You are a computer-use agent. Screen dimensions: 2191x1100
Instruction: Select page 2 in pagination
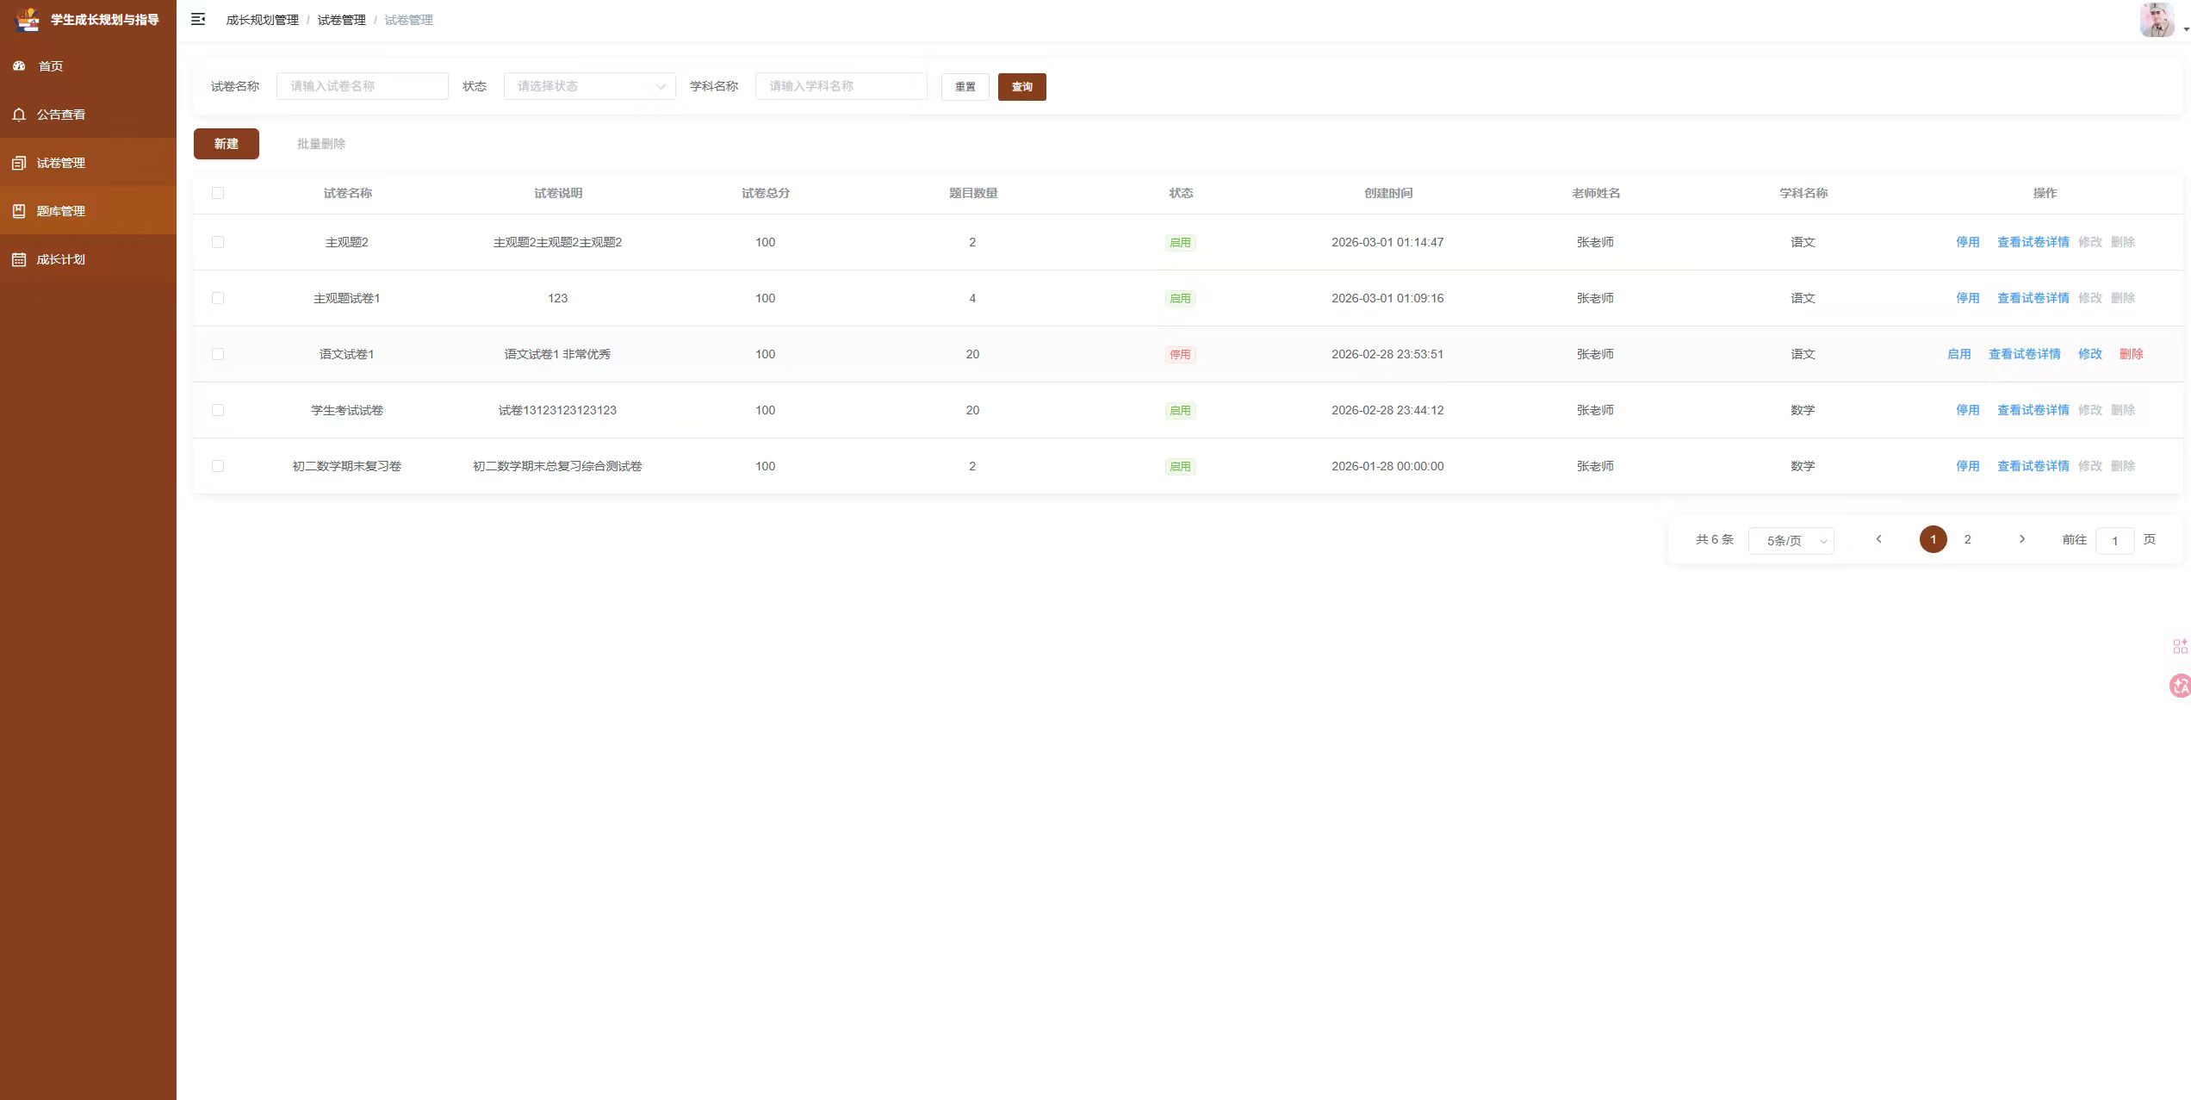[x=1967, y=539]
